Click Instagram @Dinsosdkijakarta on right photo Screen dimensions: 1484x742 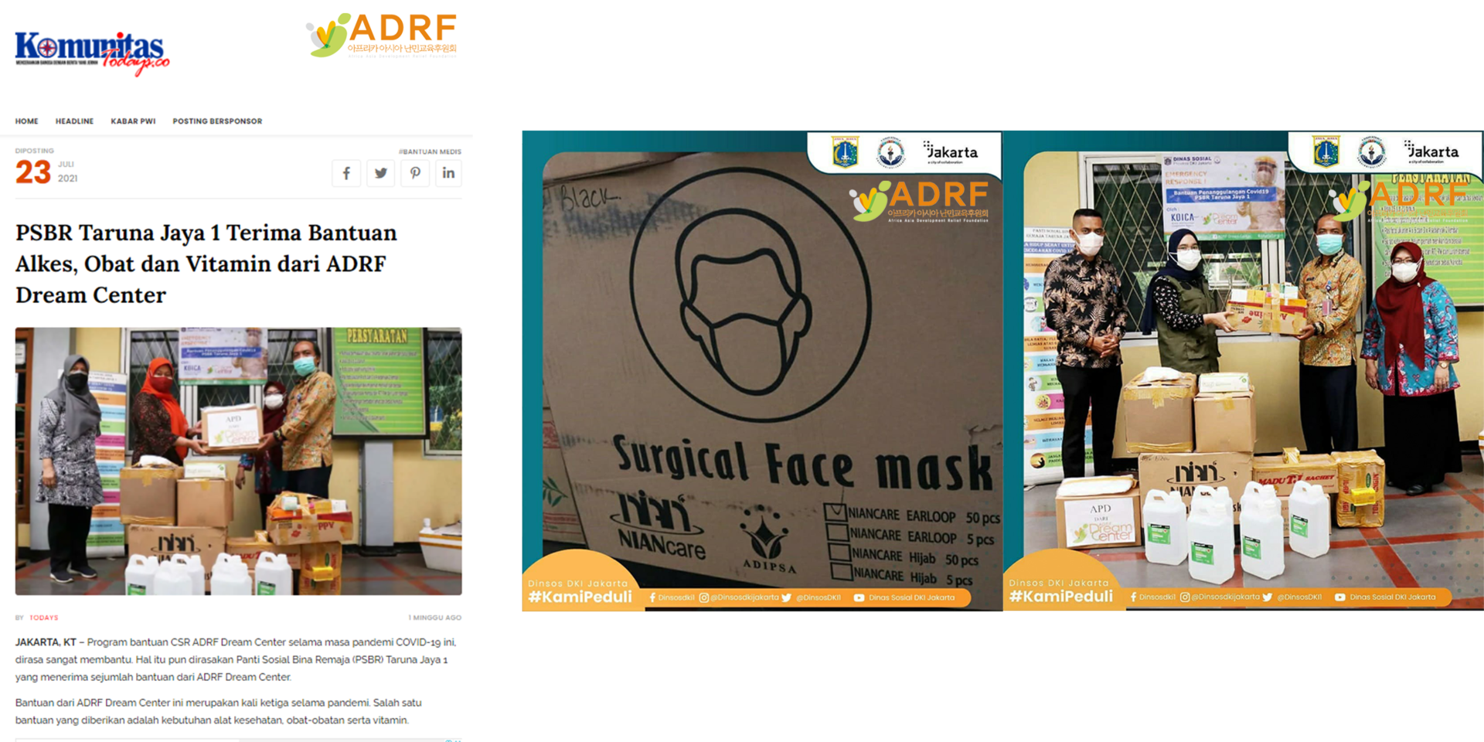1220,597
